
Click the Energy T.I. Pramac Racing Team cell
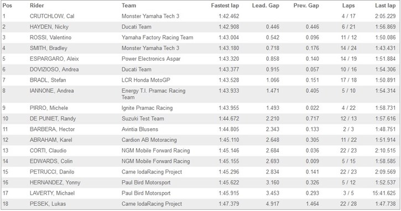pyautogui.click(x=153, y=94)
